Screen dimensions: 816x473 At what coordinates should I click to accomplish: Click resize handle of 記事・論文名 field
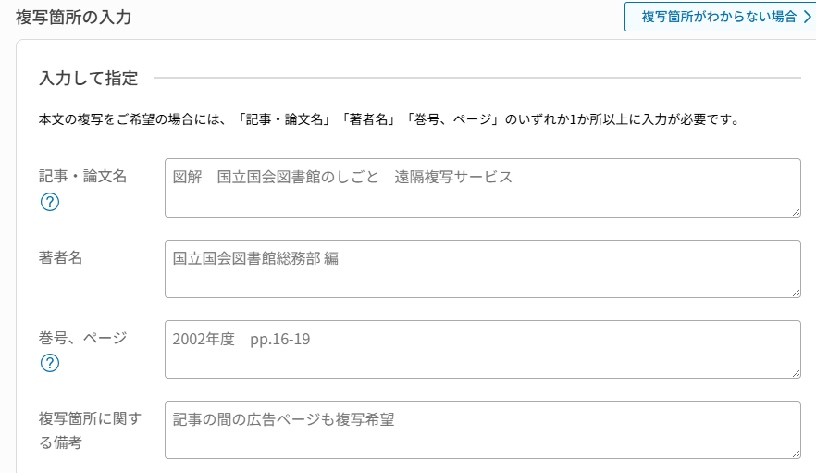tap(797, 213)
